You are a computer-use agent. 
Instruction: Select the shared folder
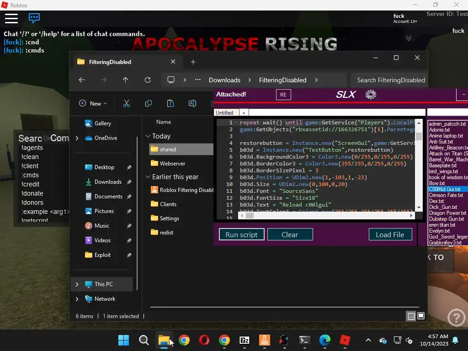tap(181, 149)
